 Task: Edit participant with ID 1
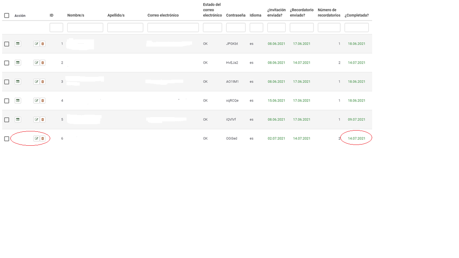click(36, 43)
